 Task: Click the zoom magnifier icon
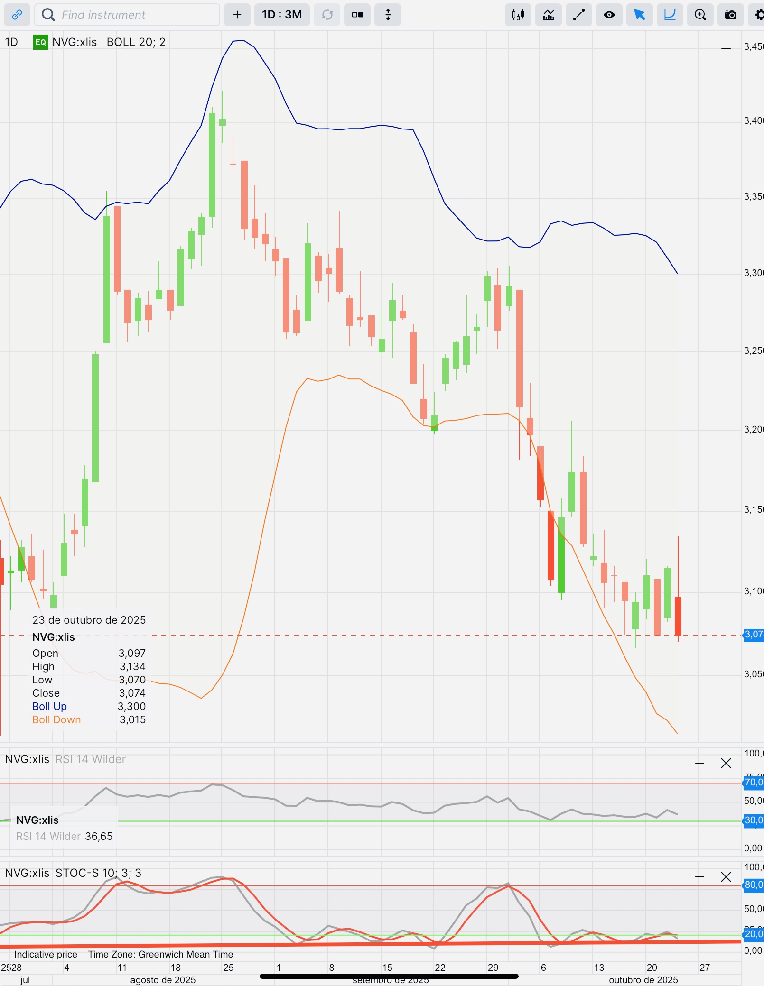coord(700,15)
